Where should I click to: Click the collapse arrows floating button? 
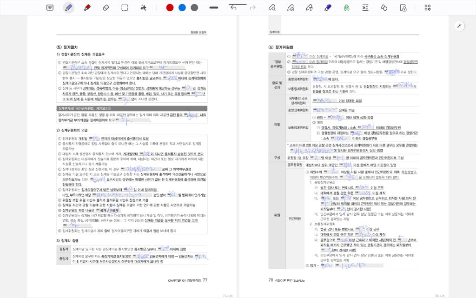[459, 26]
